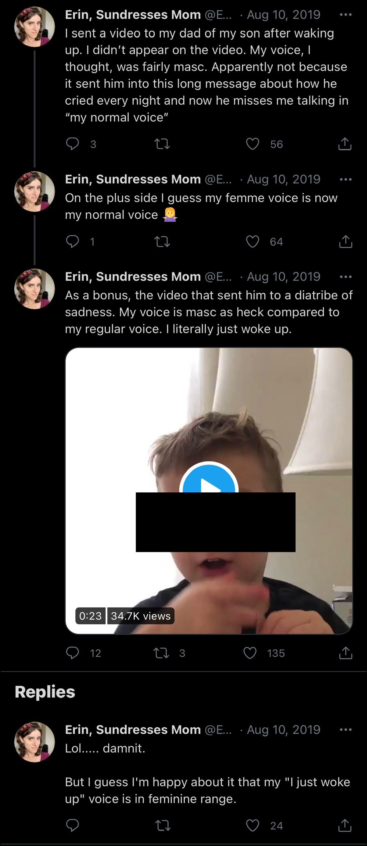Like the tweet with 64 likes

[253, 242]
